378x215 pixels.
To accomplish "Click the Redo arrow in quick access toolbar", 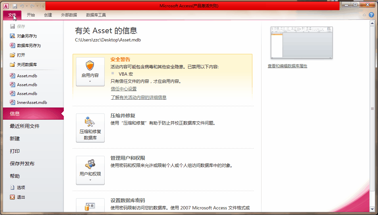I will click(32, 6).
